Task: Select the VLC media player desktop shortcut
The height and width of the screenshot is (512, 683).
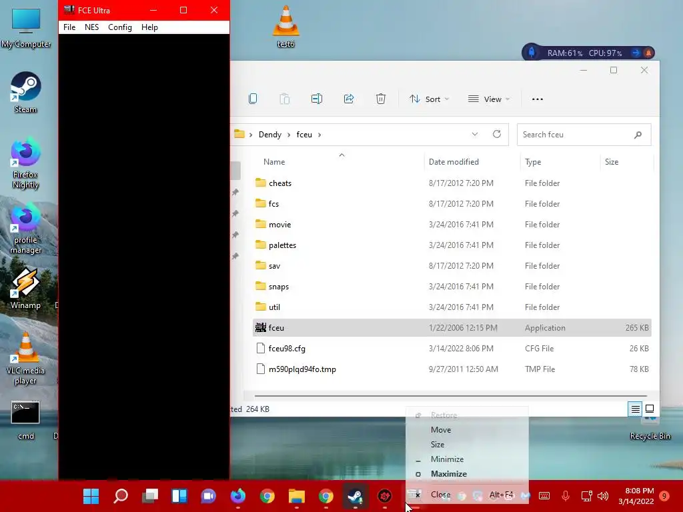Action: click(x=25, y=359)
